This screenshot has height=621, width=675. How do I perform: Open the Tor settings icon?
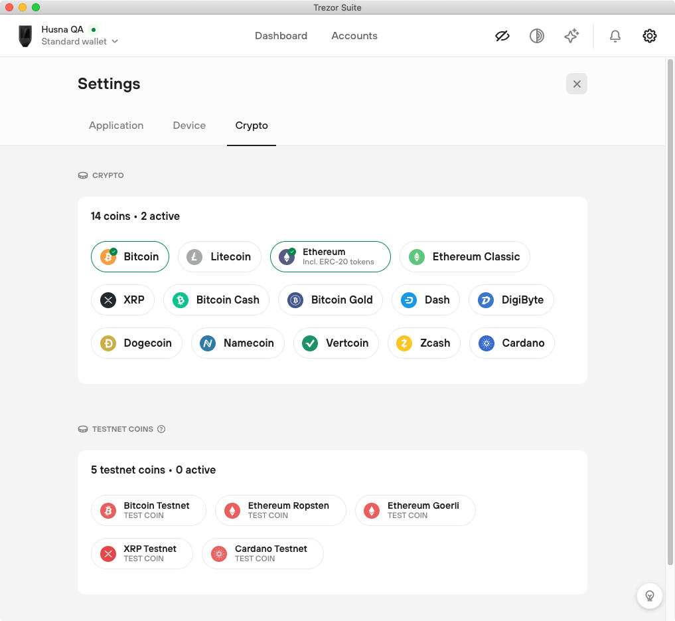click(536, 36)
